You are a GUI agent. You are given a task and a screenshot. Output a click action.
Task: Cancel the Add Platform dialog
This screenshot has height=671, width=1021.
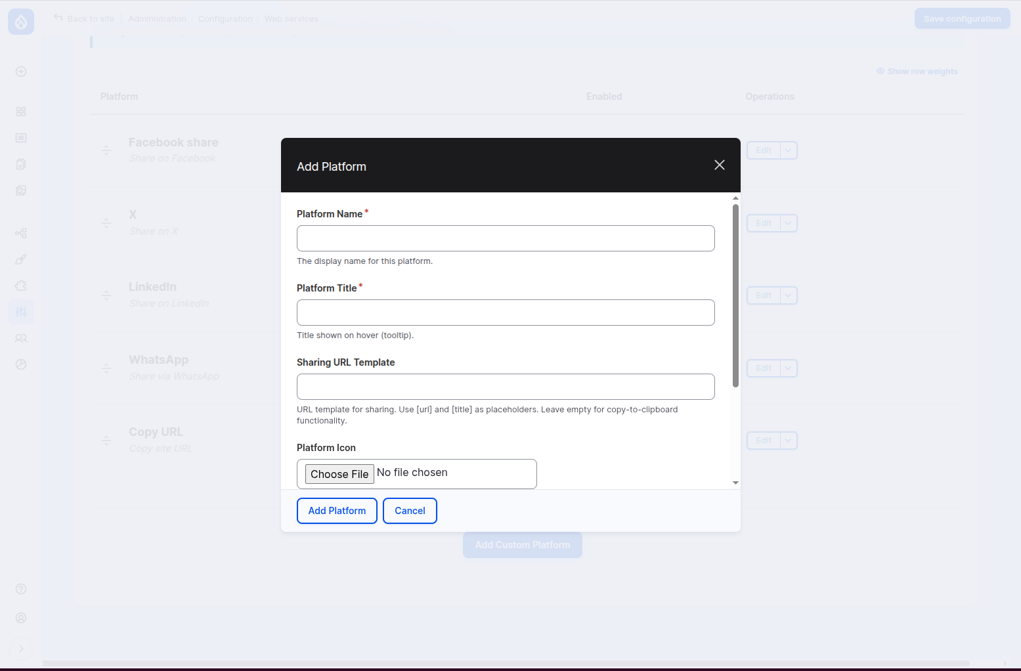point(410,511)
